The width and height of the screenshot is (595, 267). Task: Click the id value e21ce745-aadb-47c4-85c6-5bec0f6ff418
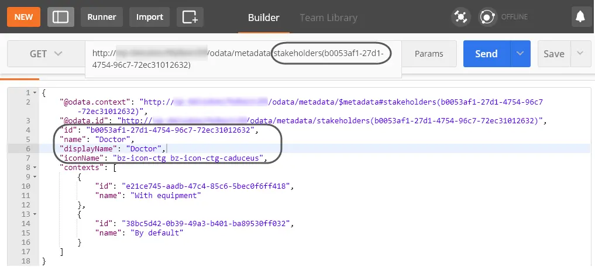pyautogui.click(x=206, y=186)
